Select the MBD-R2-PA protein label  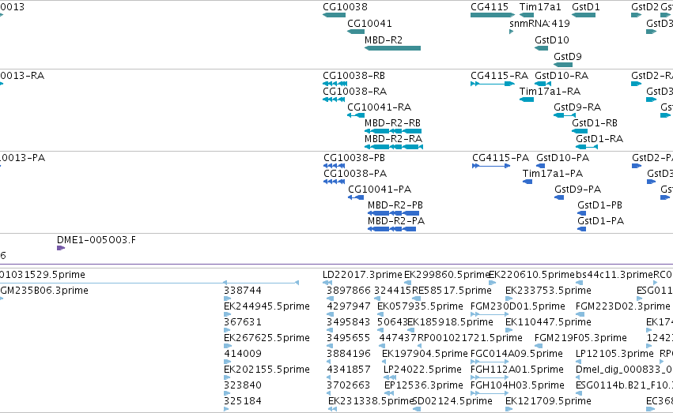396,221
